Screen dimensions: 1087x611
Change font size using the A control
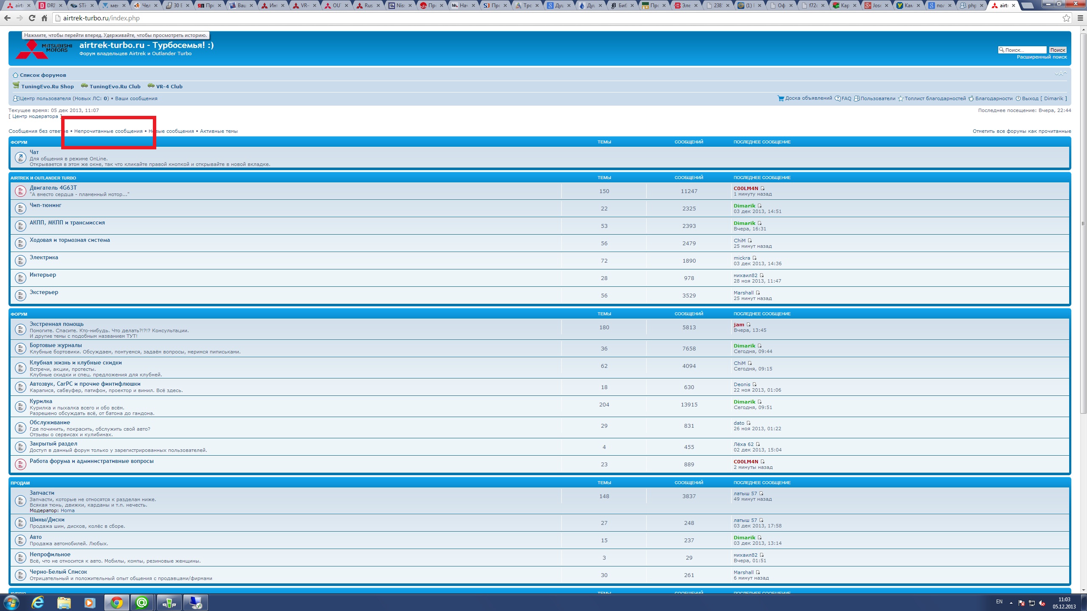coord(1060,74)
